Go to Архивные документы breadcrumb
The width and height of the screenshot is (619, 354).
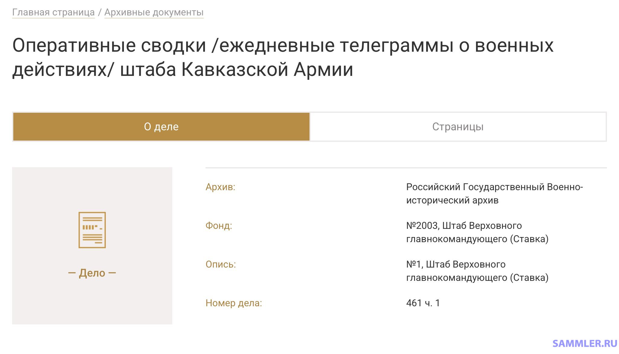154,12
